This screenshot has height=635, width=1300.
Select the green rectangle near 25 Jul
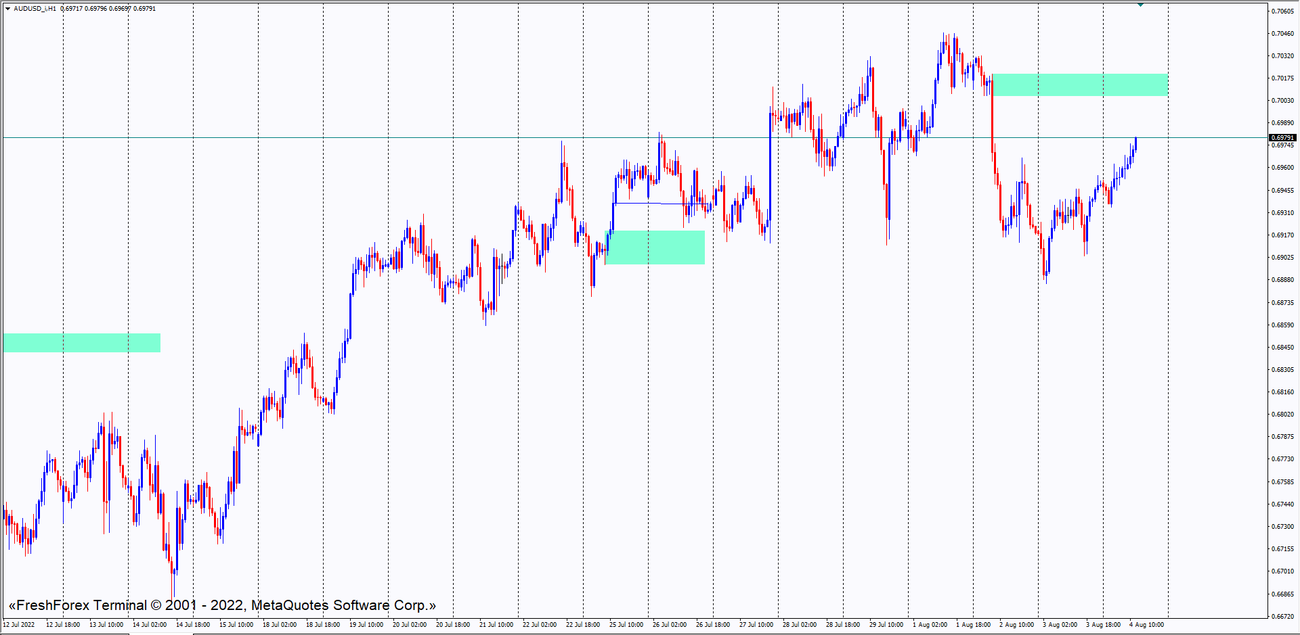[x=655, y=248]
